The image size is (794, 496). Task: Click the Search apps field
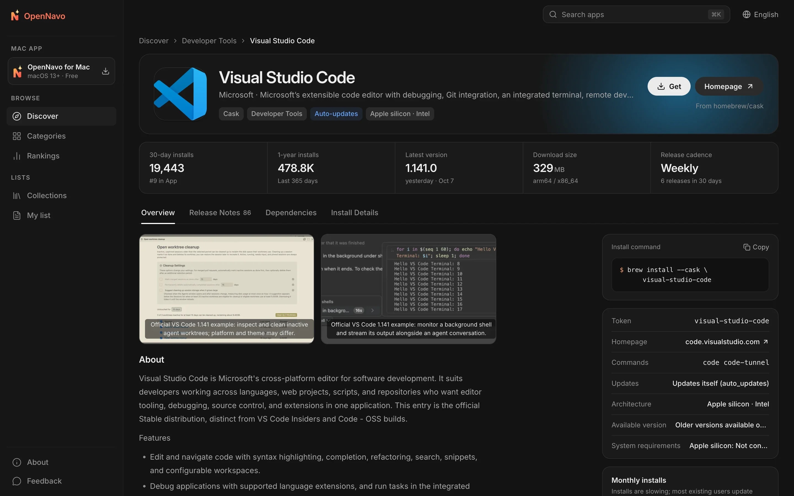tap(636, 14)
